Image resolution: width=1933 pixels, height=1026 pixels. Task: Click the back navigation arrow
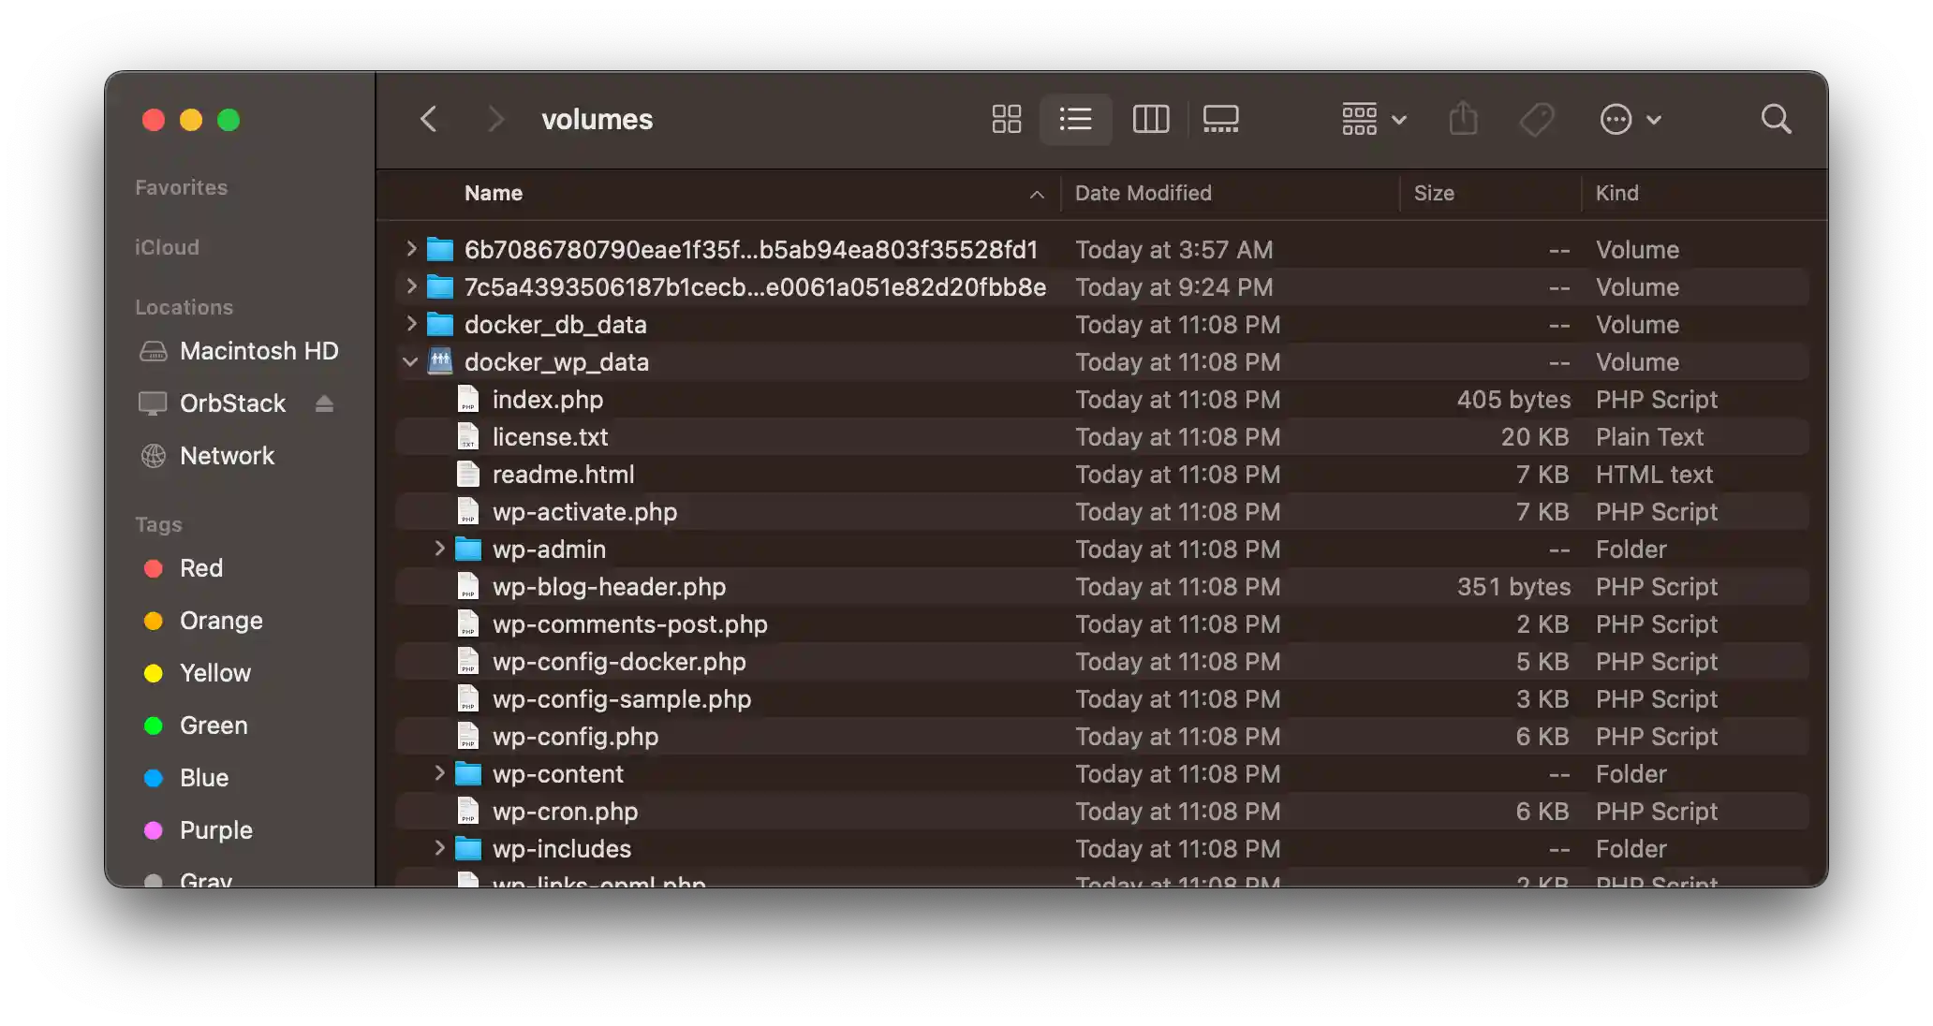[x=428, y=119]
